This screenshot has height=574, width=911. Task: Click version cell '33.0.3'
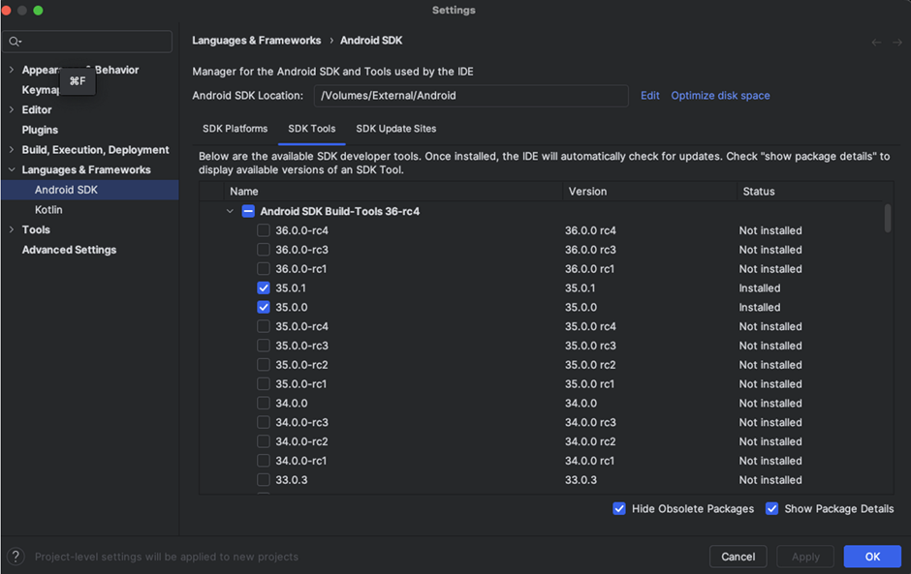[x=581, y=480]
